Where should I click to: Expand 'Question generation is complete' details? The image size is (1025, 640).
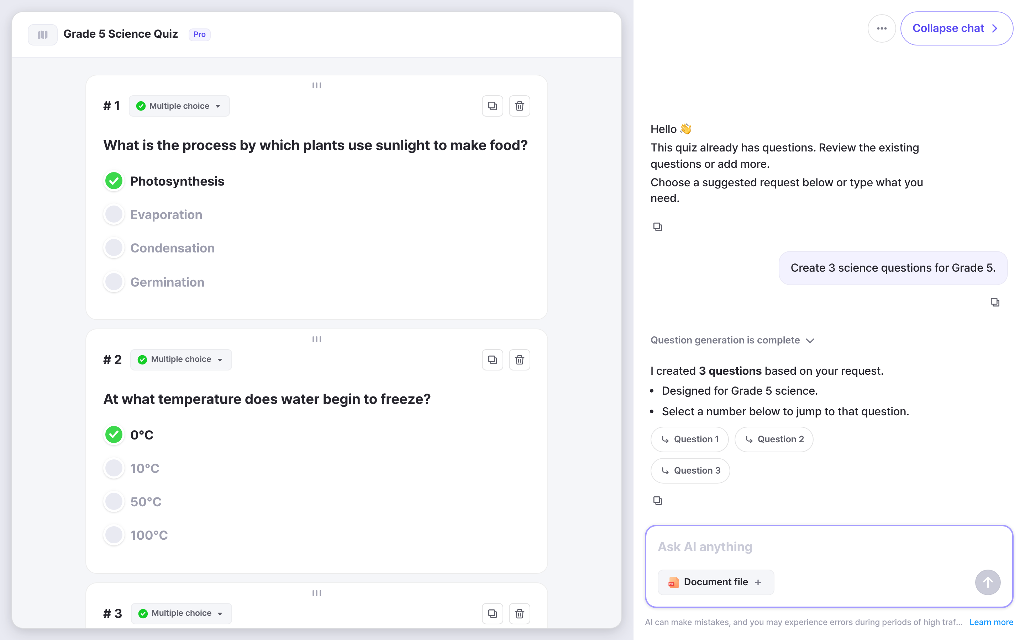(x=732, y=340)
